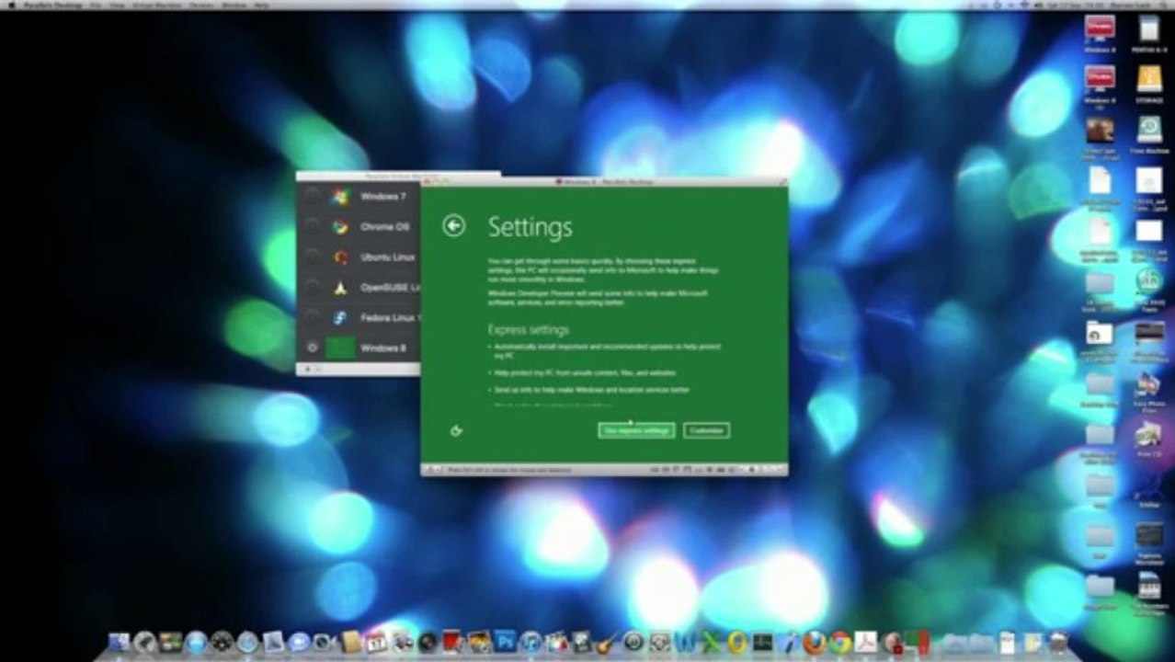Go back using the Settings arrow icon

[x=454, y=225]
